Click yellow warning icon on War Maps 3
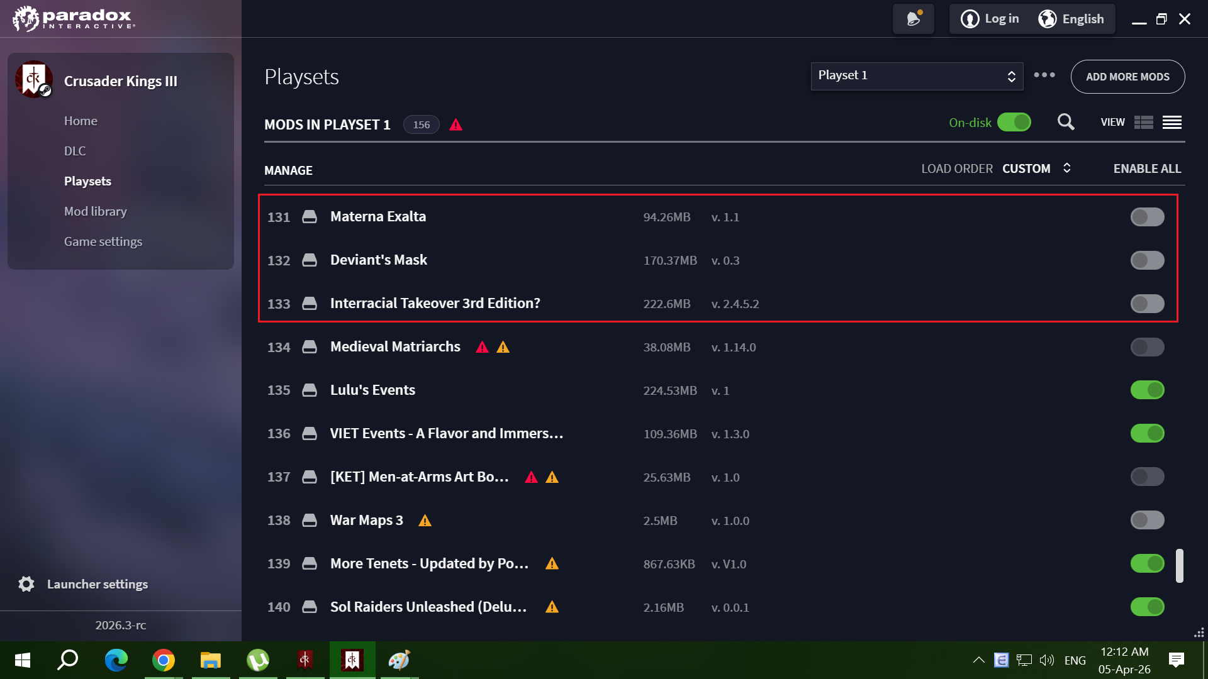1208x679 pixels. (x=425, y=521)
